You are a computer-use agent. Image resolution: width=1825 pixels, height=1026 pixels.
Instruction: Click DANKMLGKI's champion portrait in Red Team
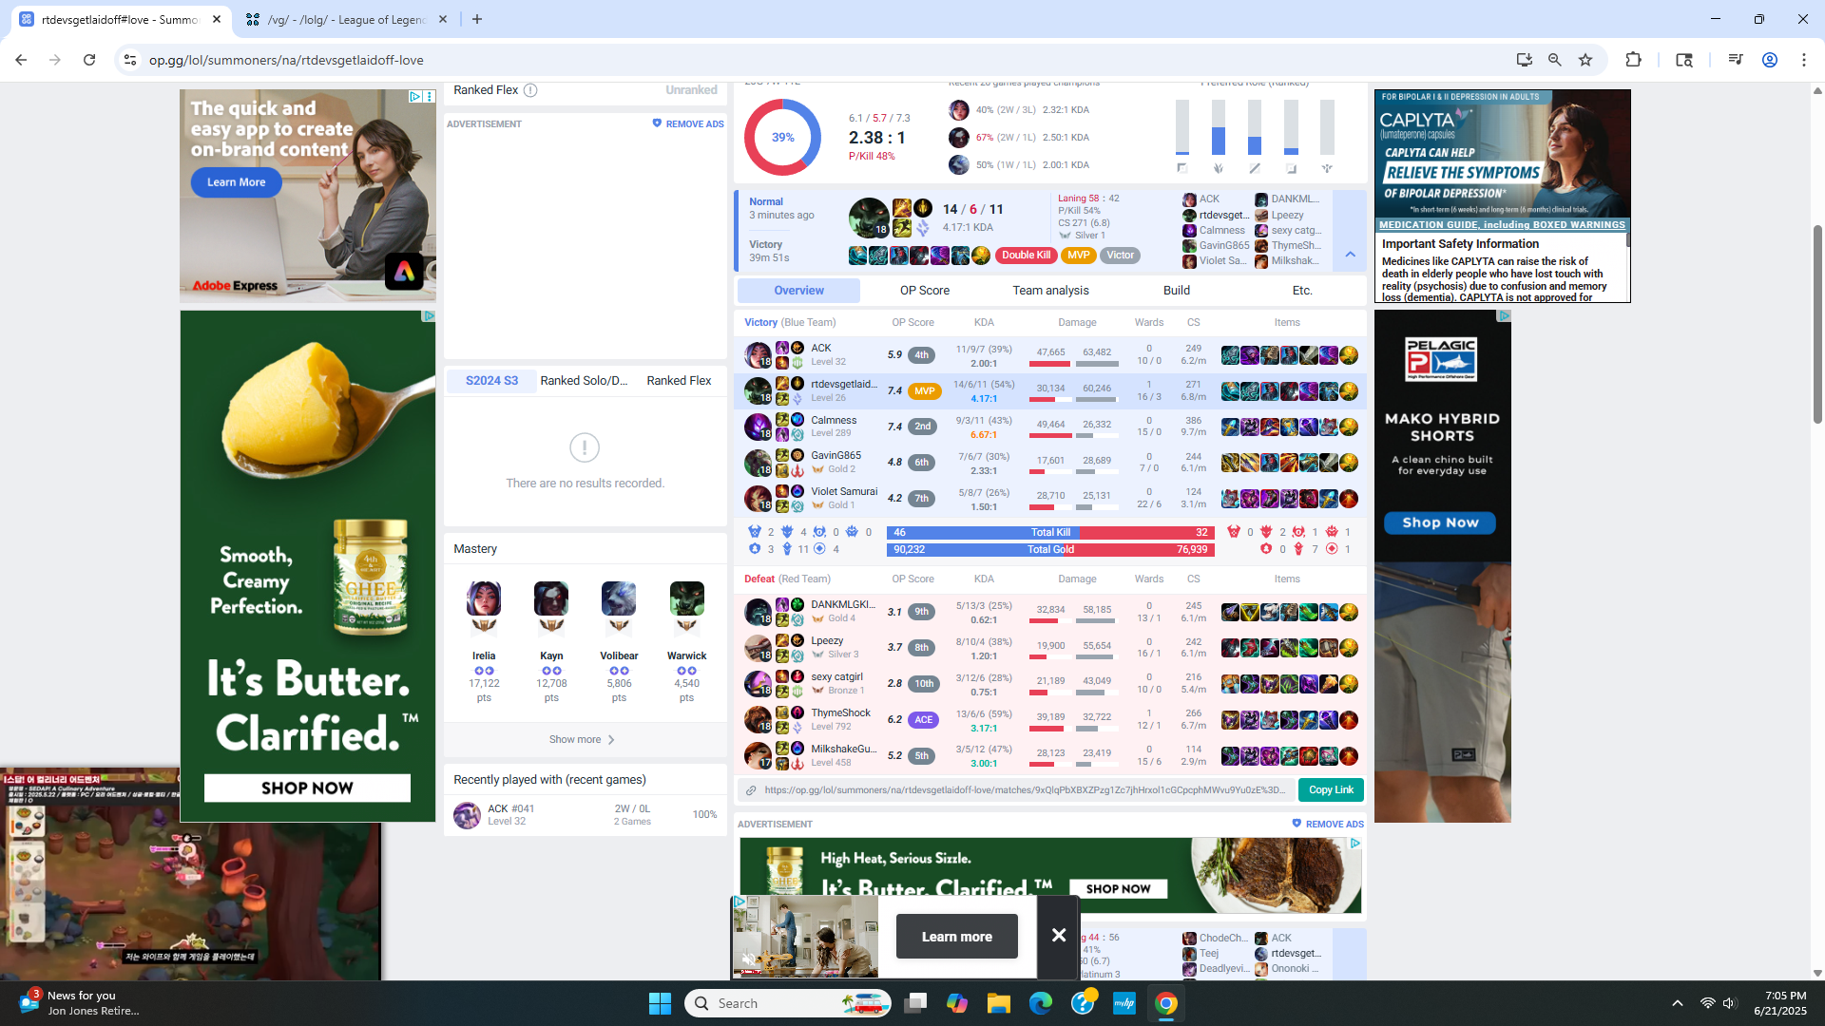click(x=758, y=612)
